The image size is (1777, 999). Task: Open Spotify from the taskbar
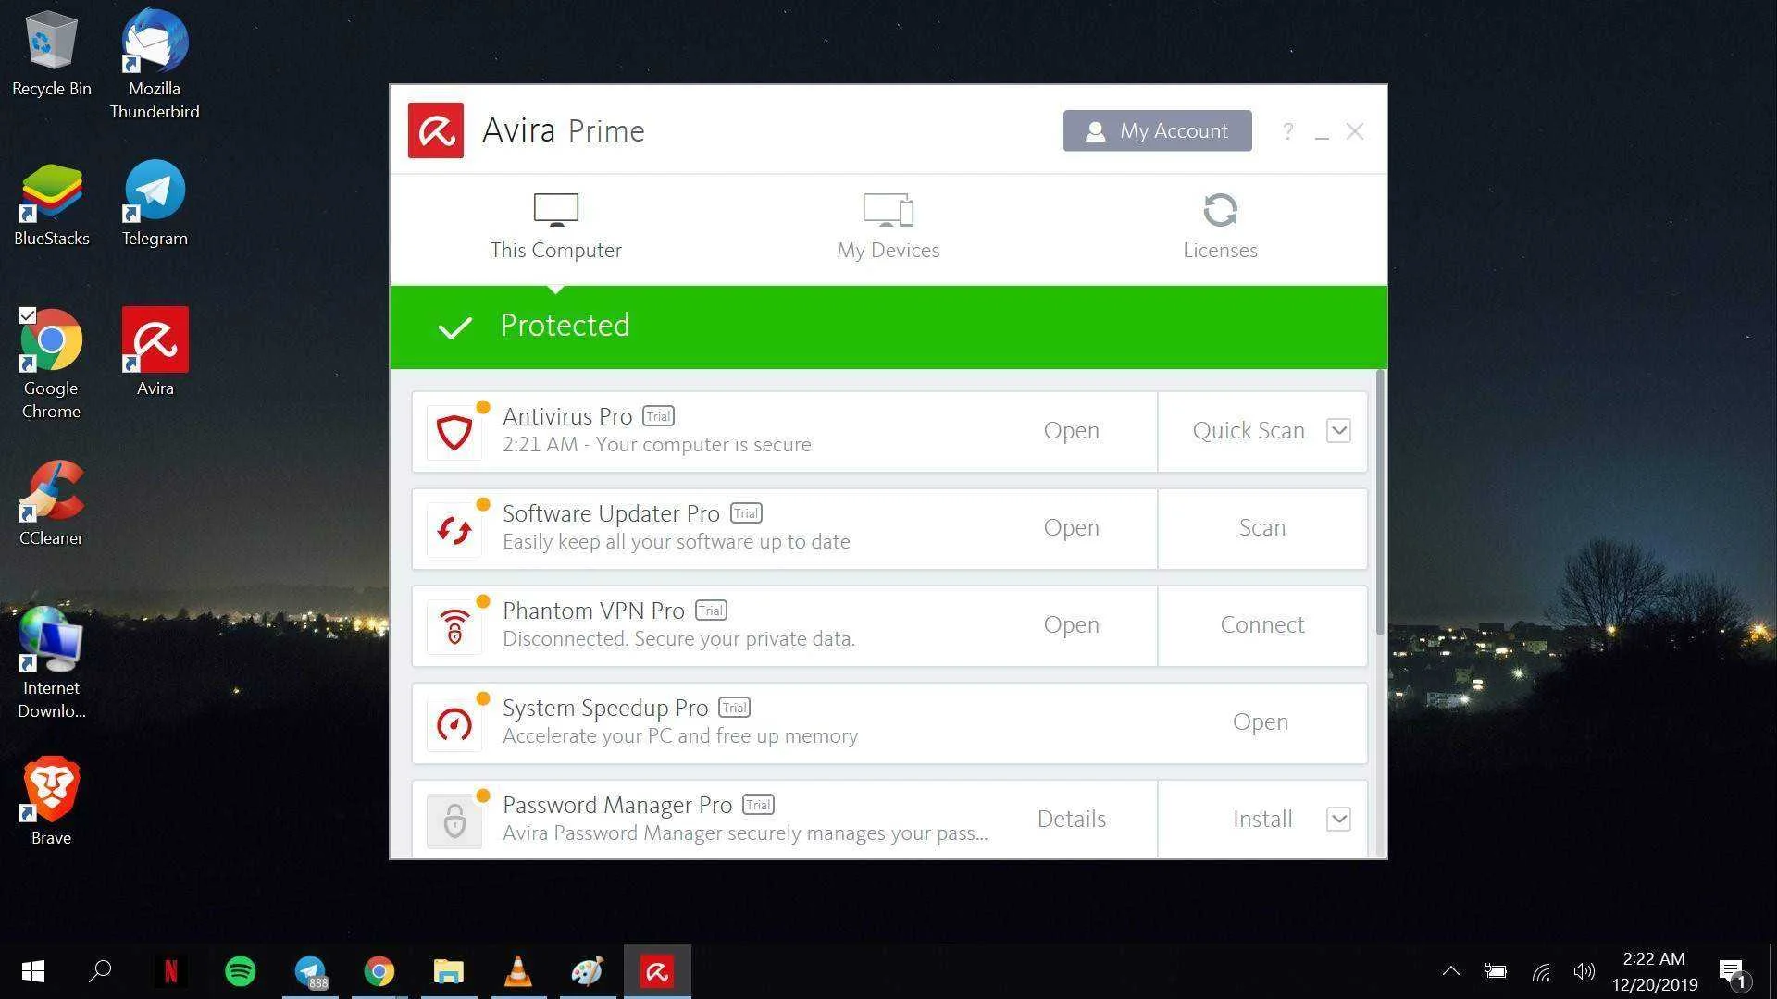pyautogui.click(x=241, y=971)
